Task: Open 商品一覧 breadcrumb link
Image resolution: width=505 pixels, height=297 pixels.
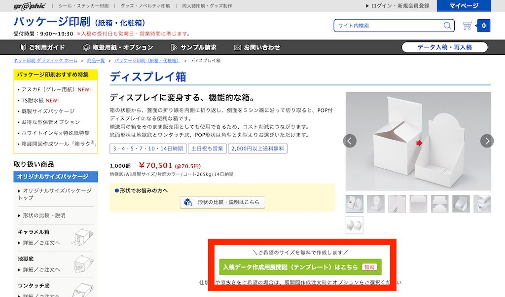Action: click(96, 61)
